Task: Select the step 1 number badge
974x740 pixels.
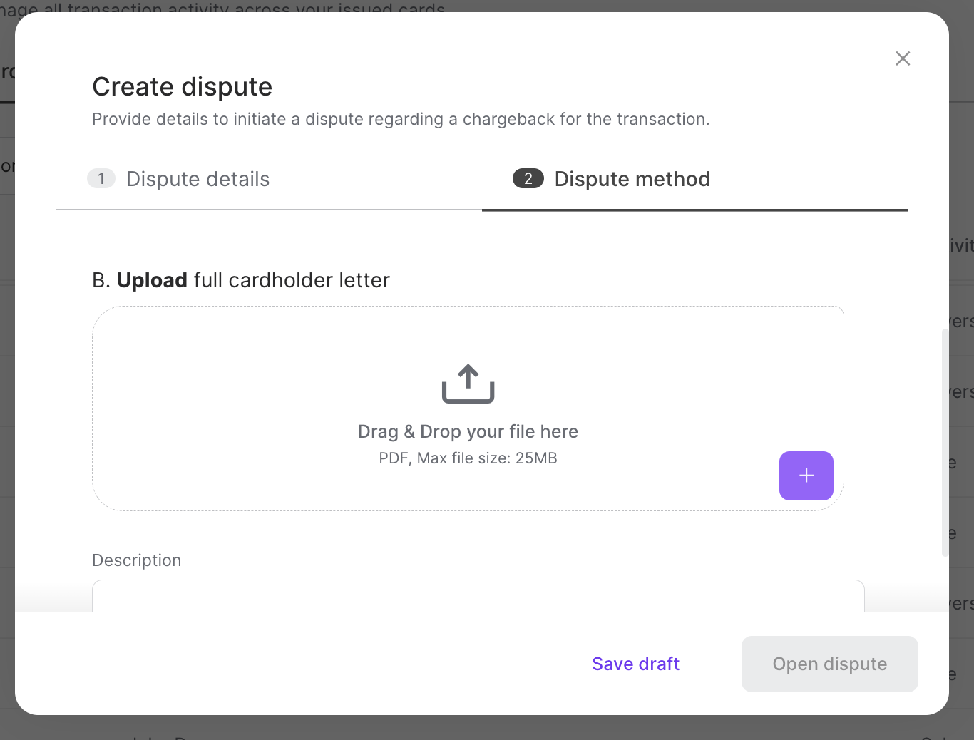Action: (x=101, y=178)
